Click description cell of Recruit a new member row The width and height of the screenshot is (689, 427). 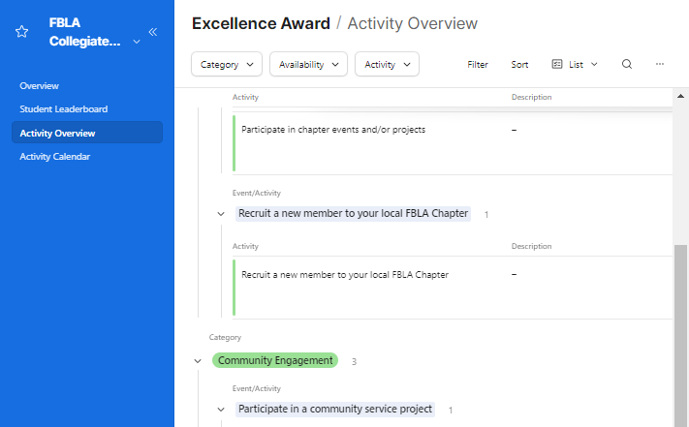tap(515, 275)
